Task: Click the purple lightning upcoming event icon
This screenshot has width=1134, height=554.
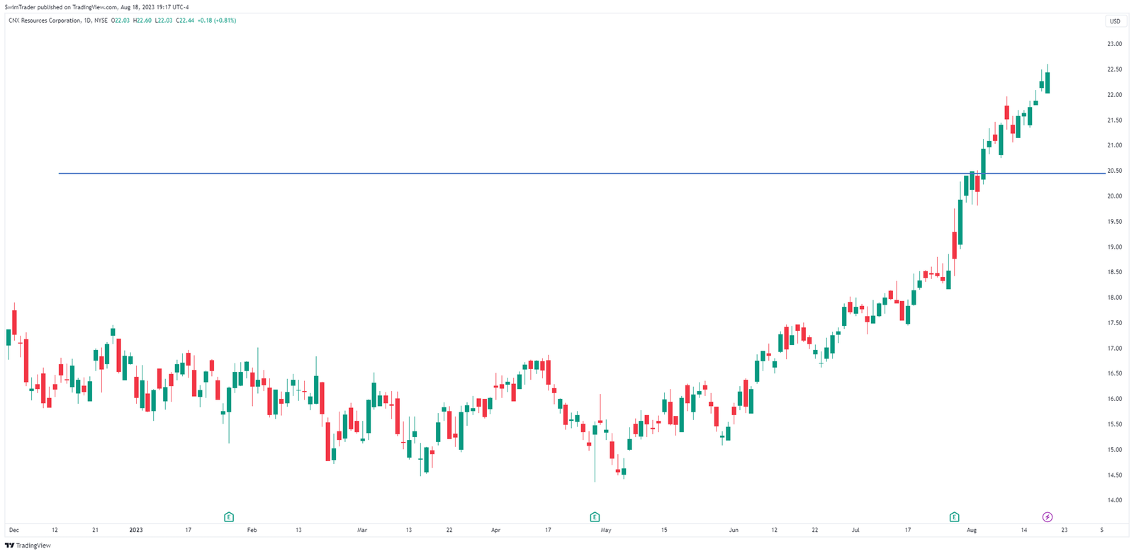Action: (1048, 517)
